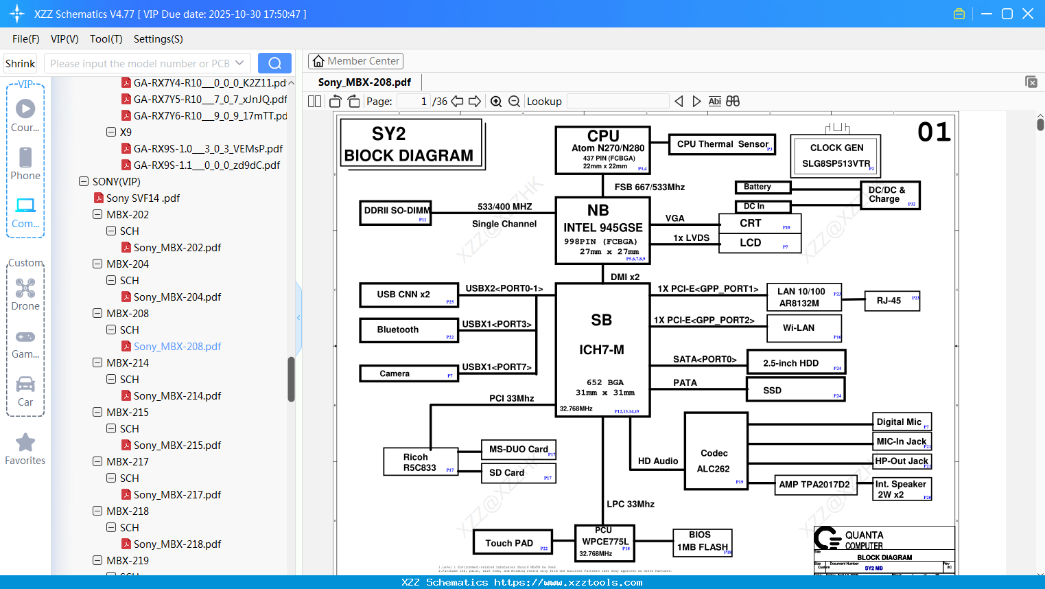
Task: Collapse the MBX-208 folder node
Action: pos(97,313)
